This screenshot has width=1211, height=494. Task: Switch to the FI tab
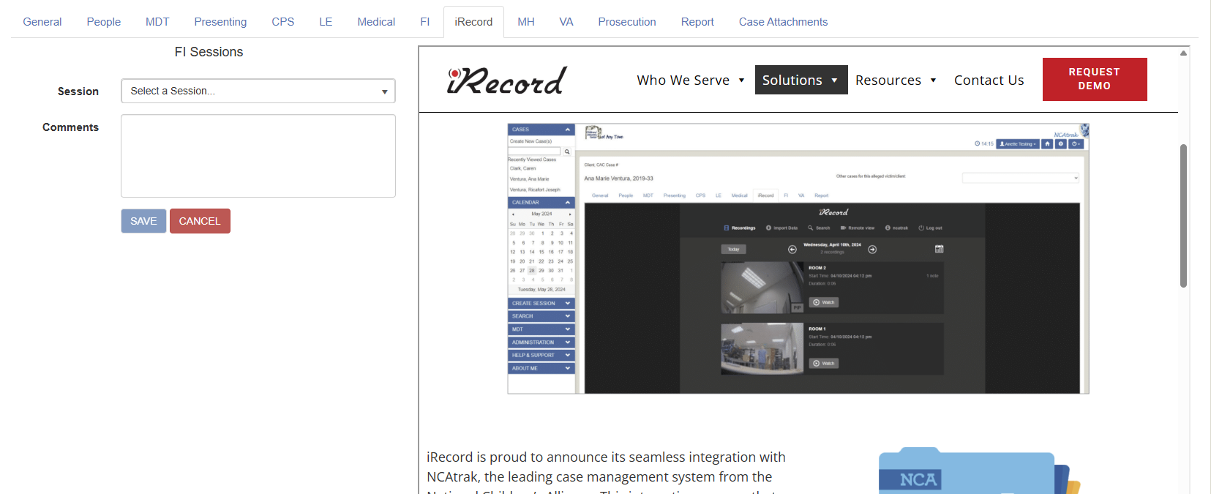coord(425,22)
